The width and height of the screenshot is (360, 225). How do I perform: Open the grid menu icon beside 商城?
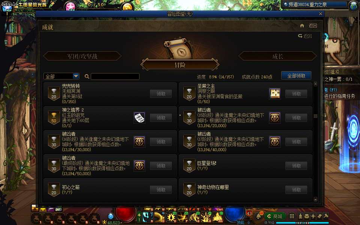coord(292,216)
